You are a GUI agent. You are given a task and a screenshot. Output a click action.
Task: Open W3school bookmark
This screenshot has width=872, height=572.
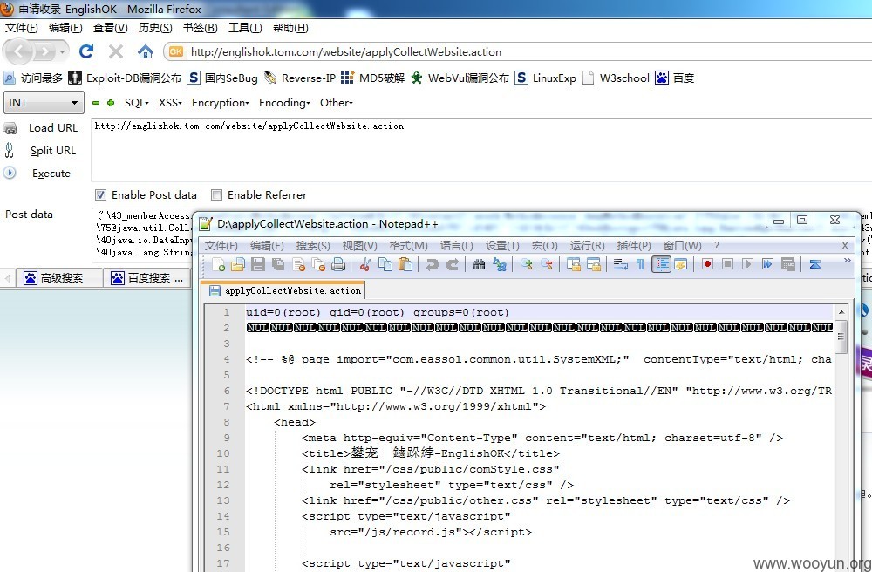coord(617,78)
